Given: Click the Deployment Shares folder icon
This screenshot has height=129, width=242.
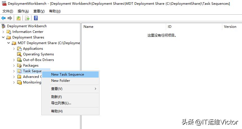Looking at the screenshot, I should coord(9,37).
